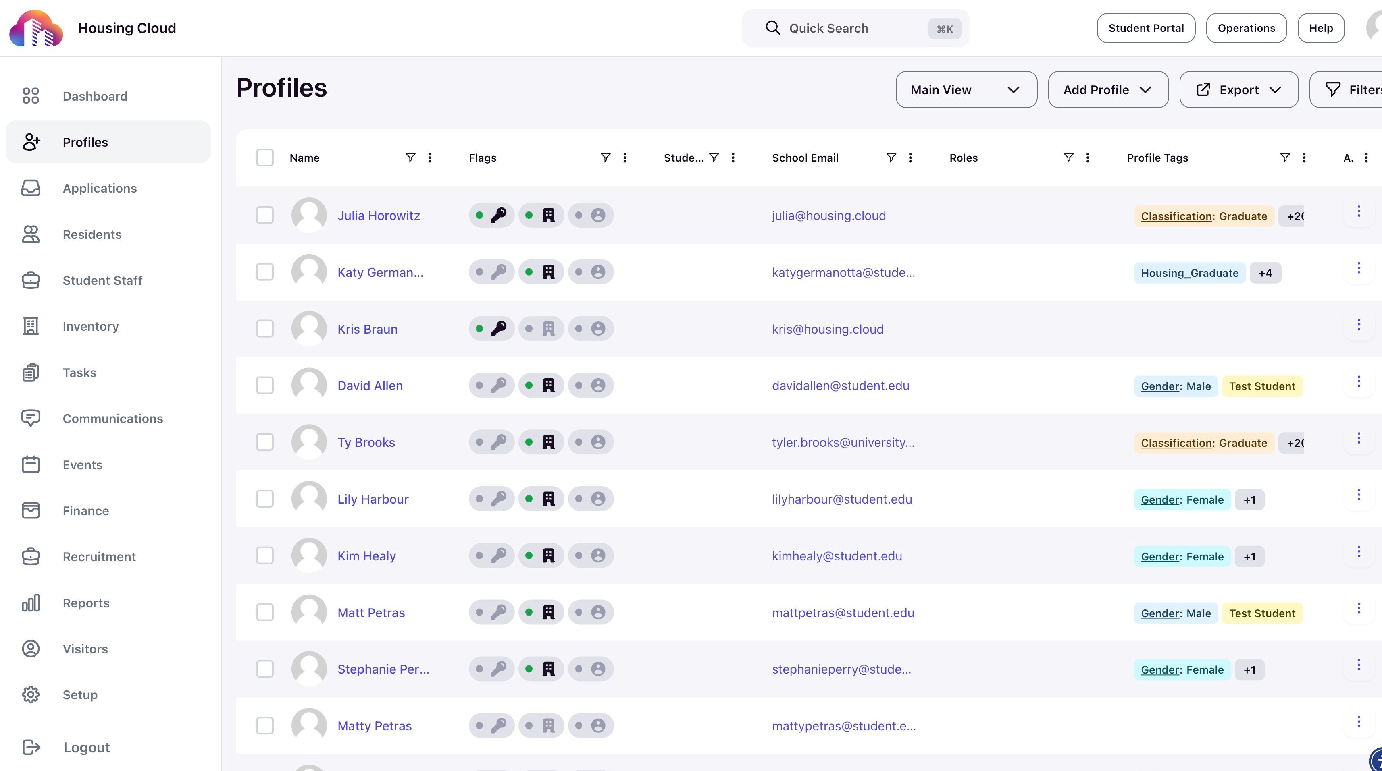
Task: Open Kim Healy's profile link
Action: click(x=366, y=556)
